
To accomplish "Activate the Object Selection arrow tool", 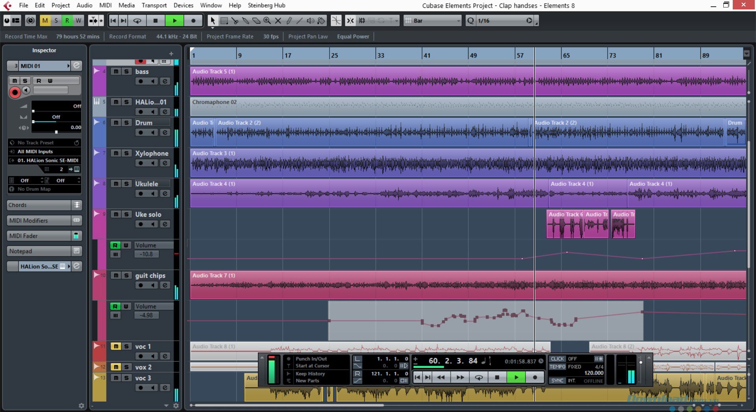I will coord(213,20).
